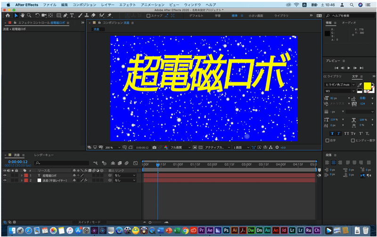Open the アニメーション menu

(153, 5)
